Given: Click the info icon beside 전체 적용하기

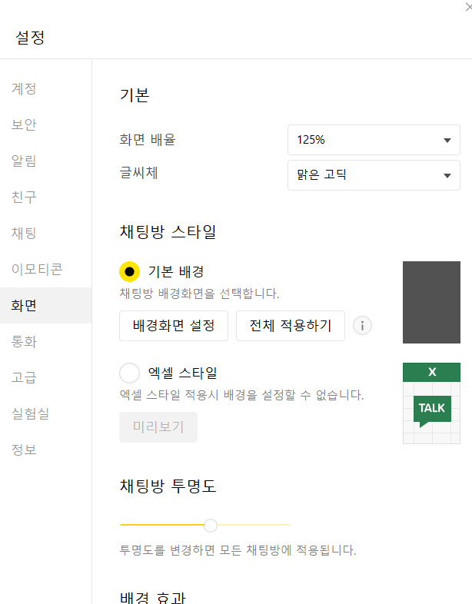Looking at the screenshot, I should [362, 326].
